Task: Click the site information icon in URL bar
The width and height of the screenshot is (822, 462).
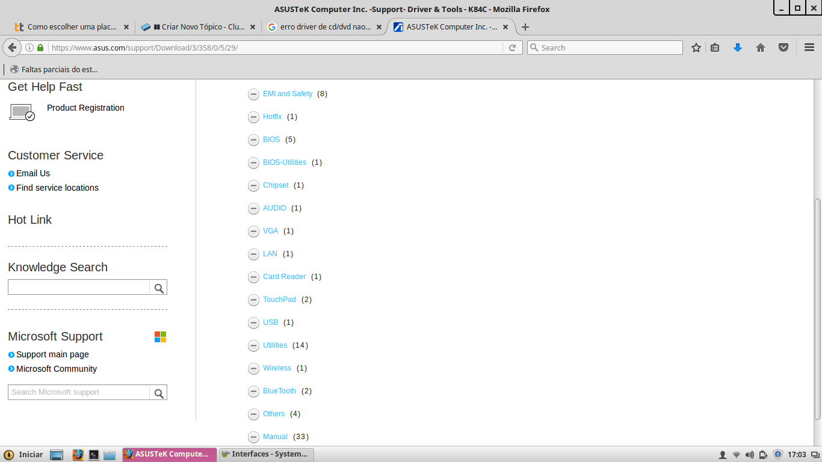Action: 29,48
